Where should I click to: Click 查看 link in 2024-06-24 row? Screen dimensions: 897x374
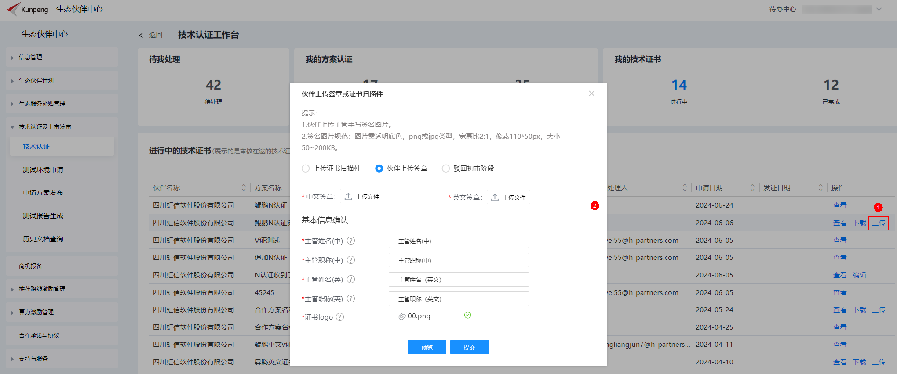click(840, 205)
